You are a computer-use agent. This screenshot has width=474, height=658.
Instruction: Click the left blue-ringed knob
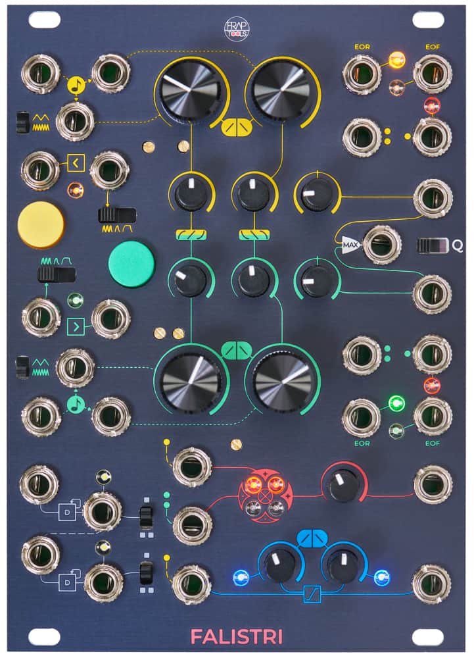pyautogui.click(x=280, y=567)
